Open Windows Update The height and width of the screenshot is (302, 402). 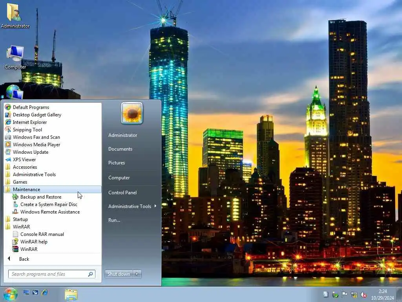(x=31, y=152)
